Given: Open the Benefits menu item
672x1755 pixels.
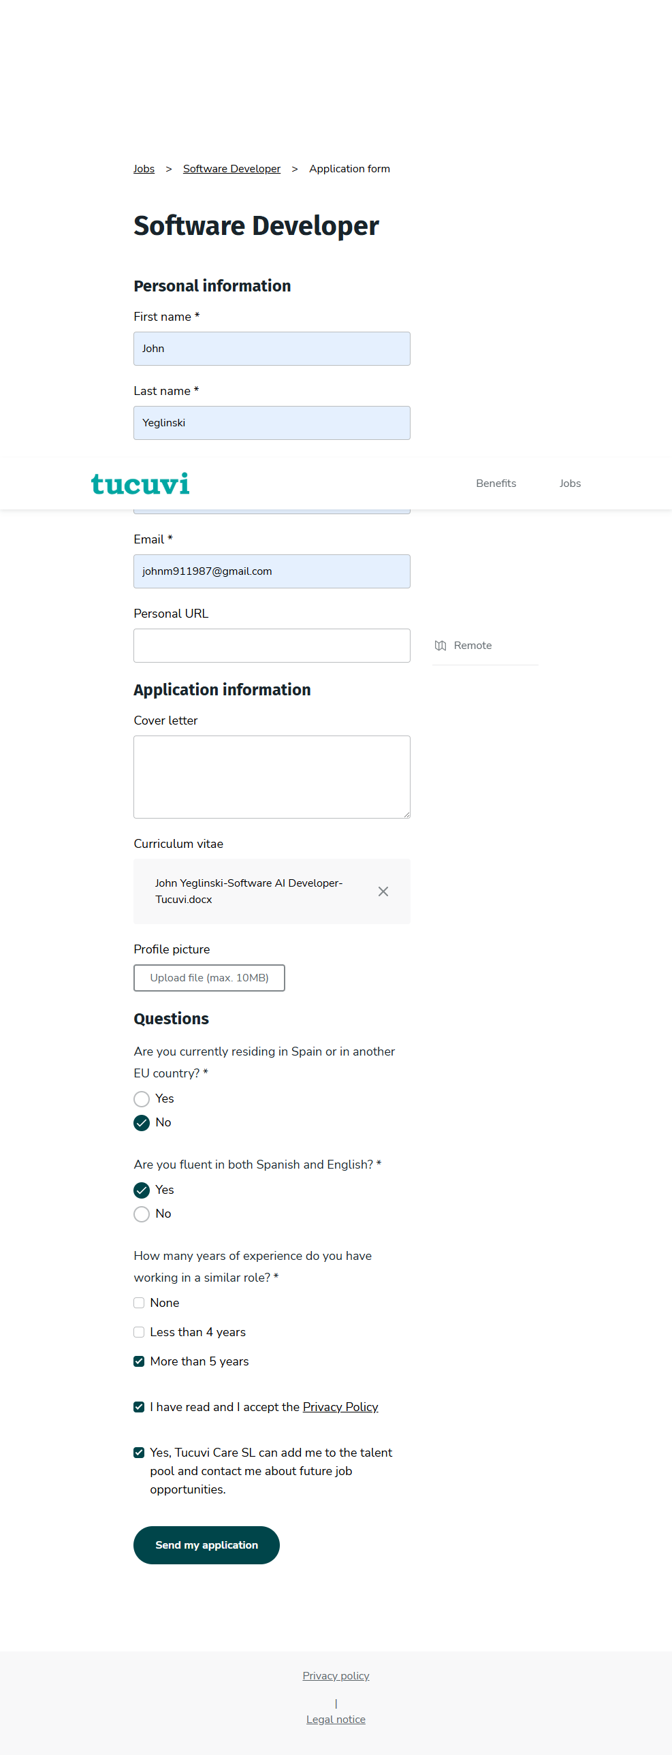Looking at the screenshot, I should click(496, 484).
